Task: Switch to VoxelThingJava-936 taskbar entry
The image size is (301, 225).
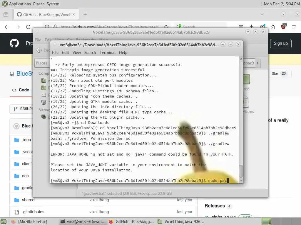Action: [181, 221]
